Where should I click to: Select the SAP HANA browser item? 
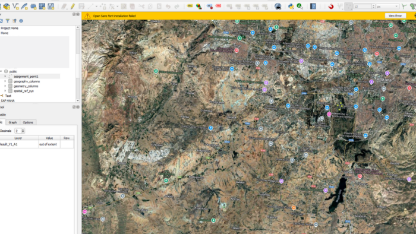[8, 101]
